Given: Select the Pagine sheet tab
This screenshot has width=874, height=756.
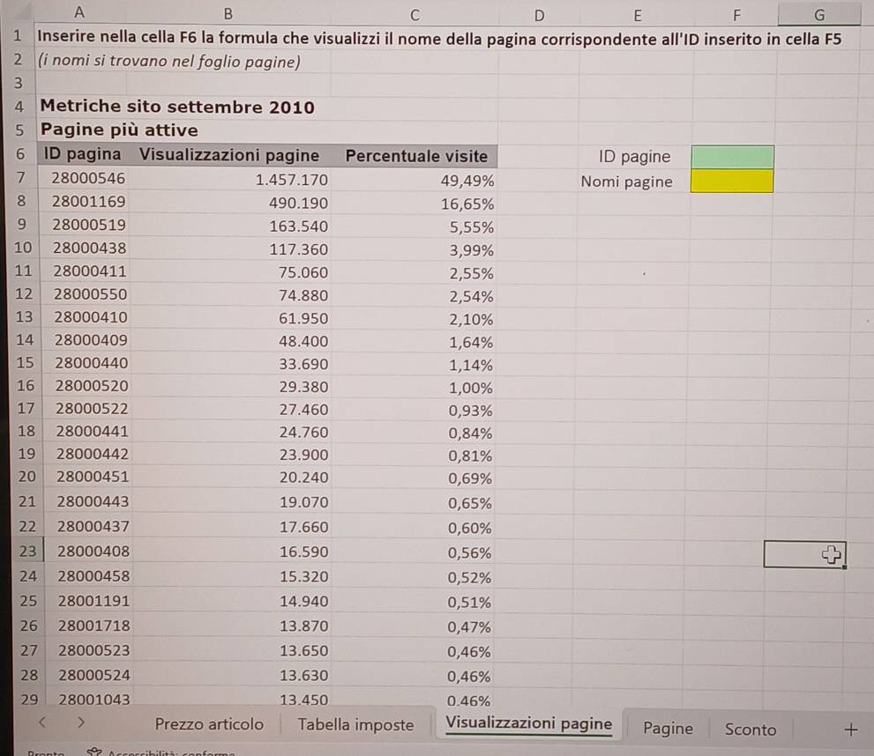Looking at the screenshot, I should tap(668, 729).
